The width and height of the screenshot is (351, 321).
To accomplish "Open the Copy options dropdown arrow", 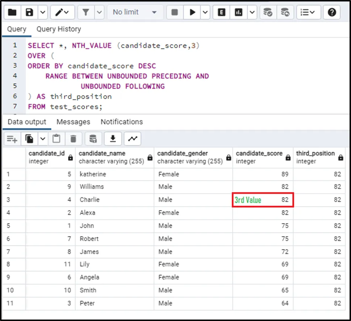I will tap(43, 138).
